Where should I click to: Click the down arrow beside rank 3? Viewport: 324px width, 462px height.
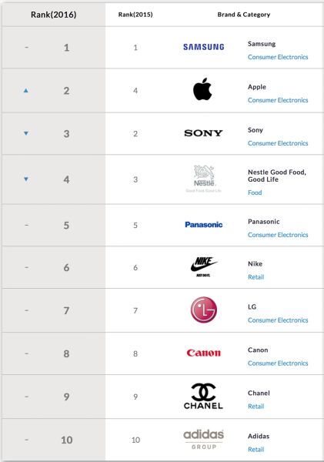click(x=26, y=133)
